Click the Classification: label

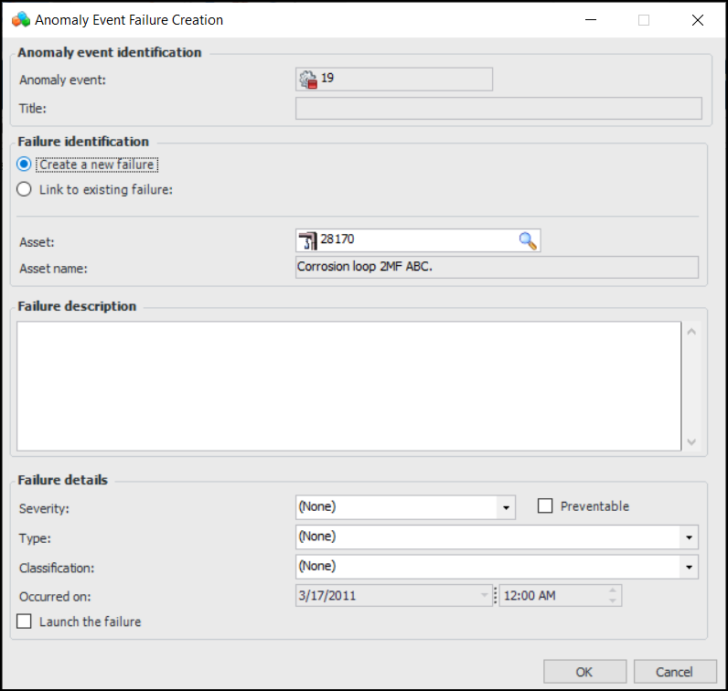click(57, 568)
